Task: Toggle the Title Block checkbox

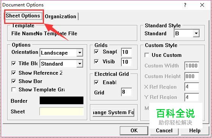Action: pyautogui.click(x=14, y=63)
